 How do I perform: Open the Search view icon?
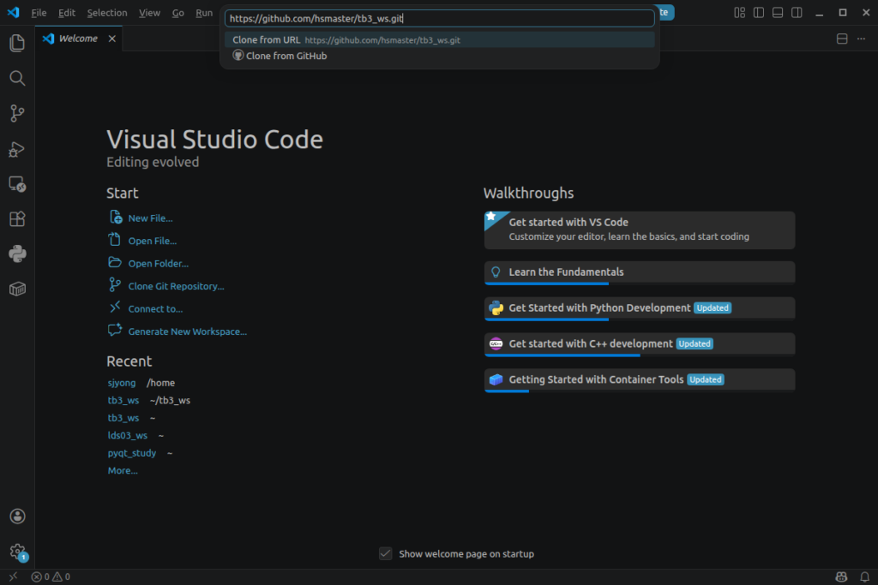coord(17,78)
